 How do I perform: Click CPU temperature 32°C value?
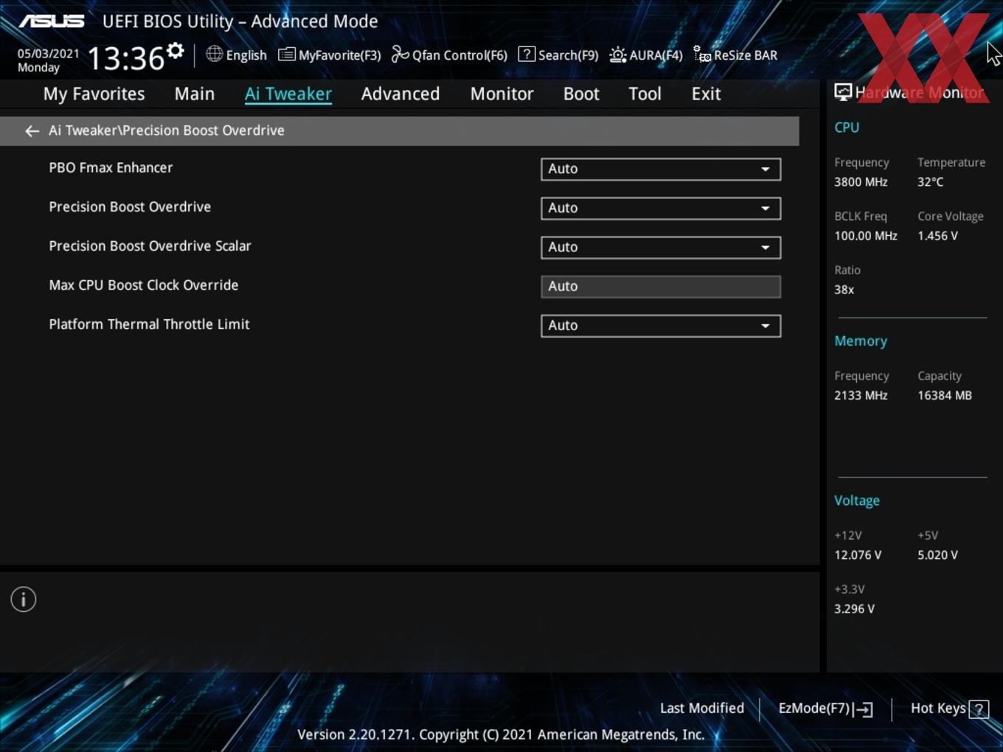[x=930, y=181]
